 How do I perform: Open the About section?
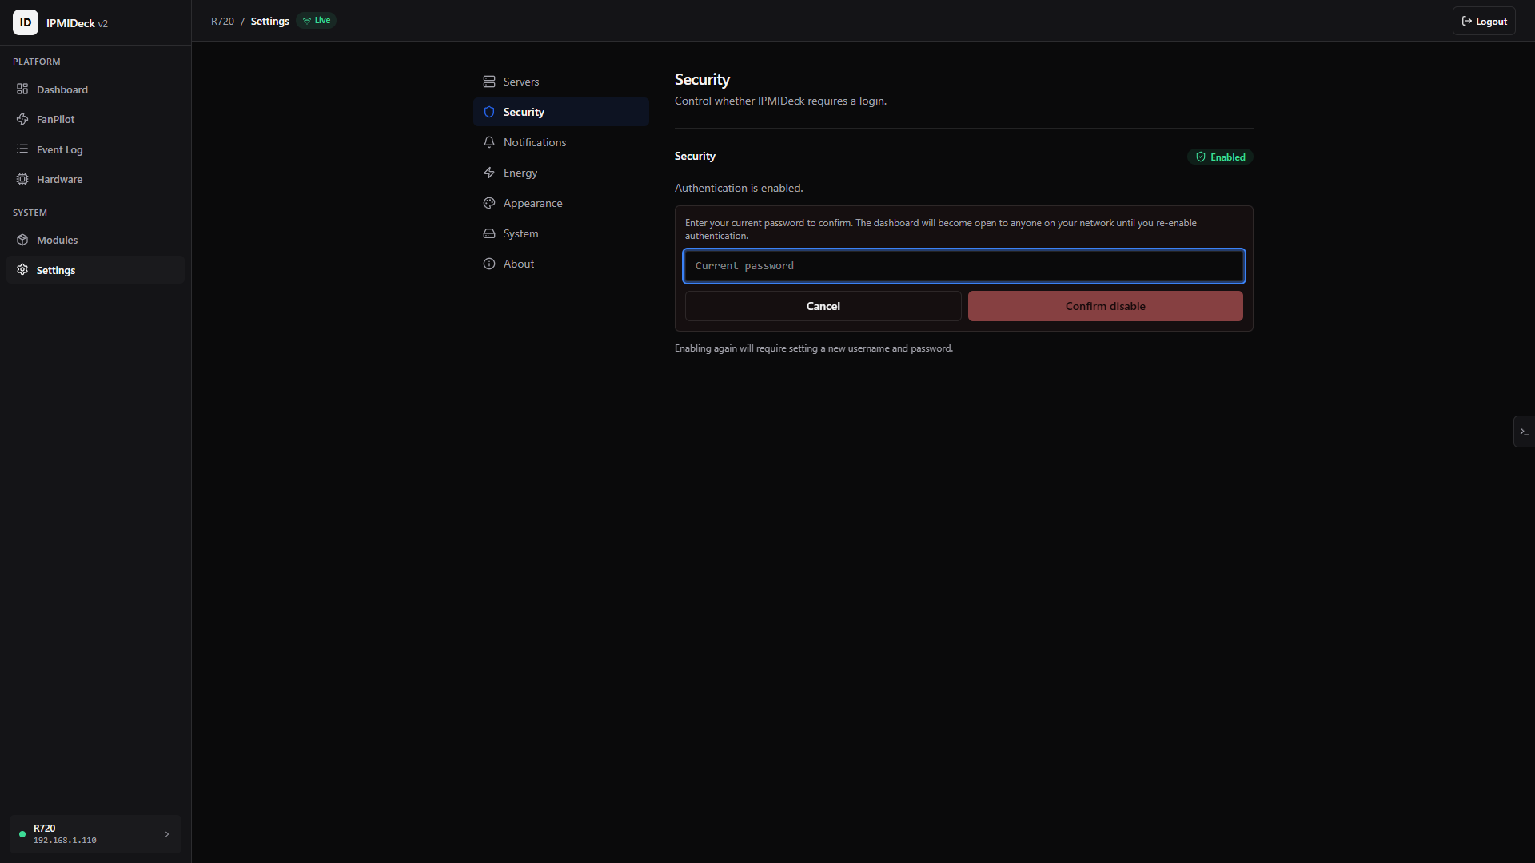[x=560, y=264]
